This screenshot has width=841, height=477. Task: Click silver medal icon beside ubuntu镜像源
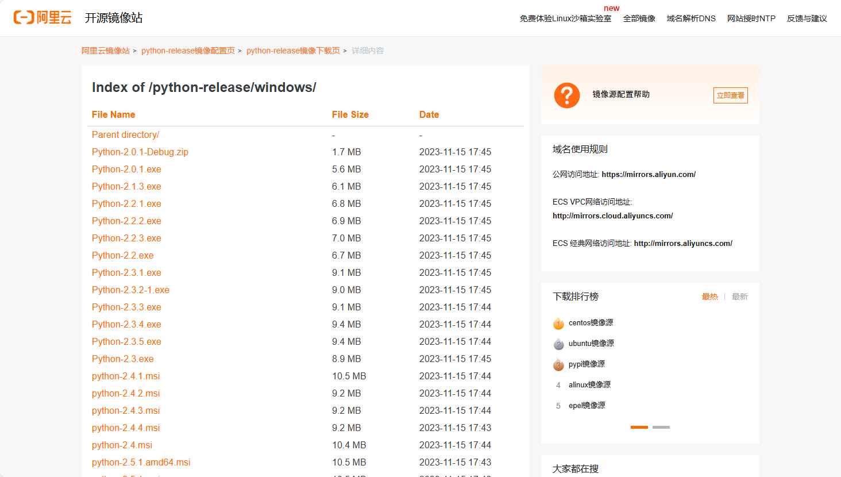(x=558, y=344)
